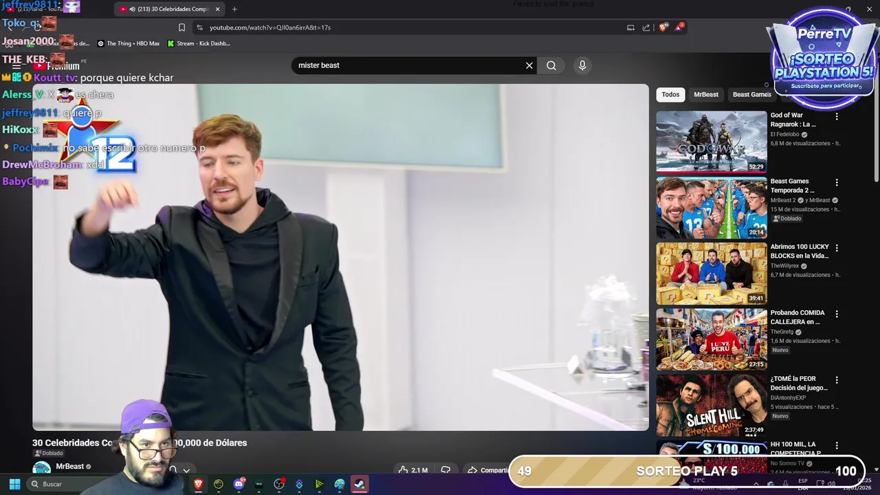Open Brave Rewards triangle icon
This screenshot has height=495, width=880.
click(679, 27)
